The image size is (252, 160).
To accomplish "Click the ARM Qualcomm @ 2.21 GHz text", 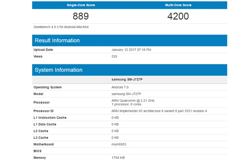I will click(x=133, y=101).
